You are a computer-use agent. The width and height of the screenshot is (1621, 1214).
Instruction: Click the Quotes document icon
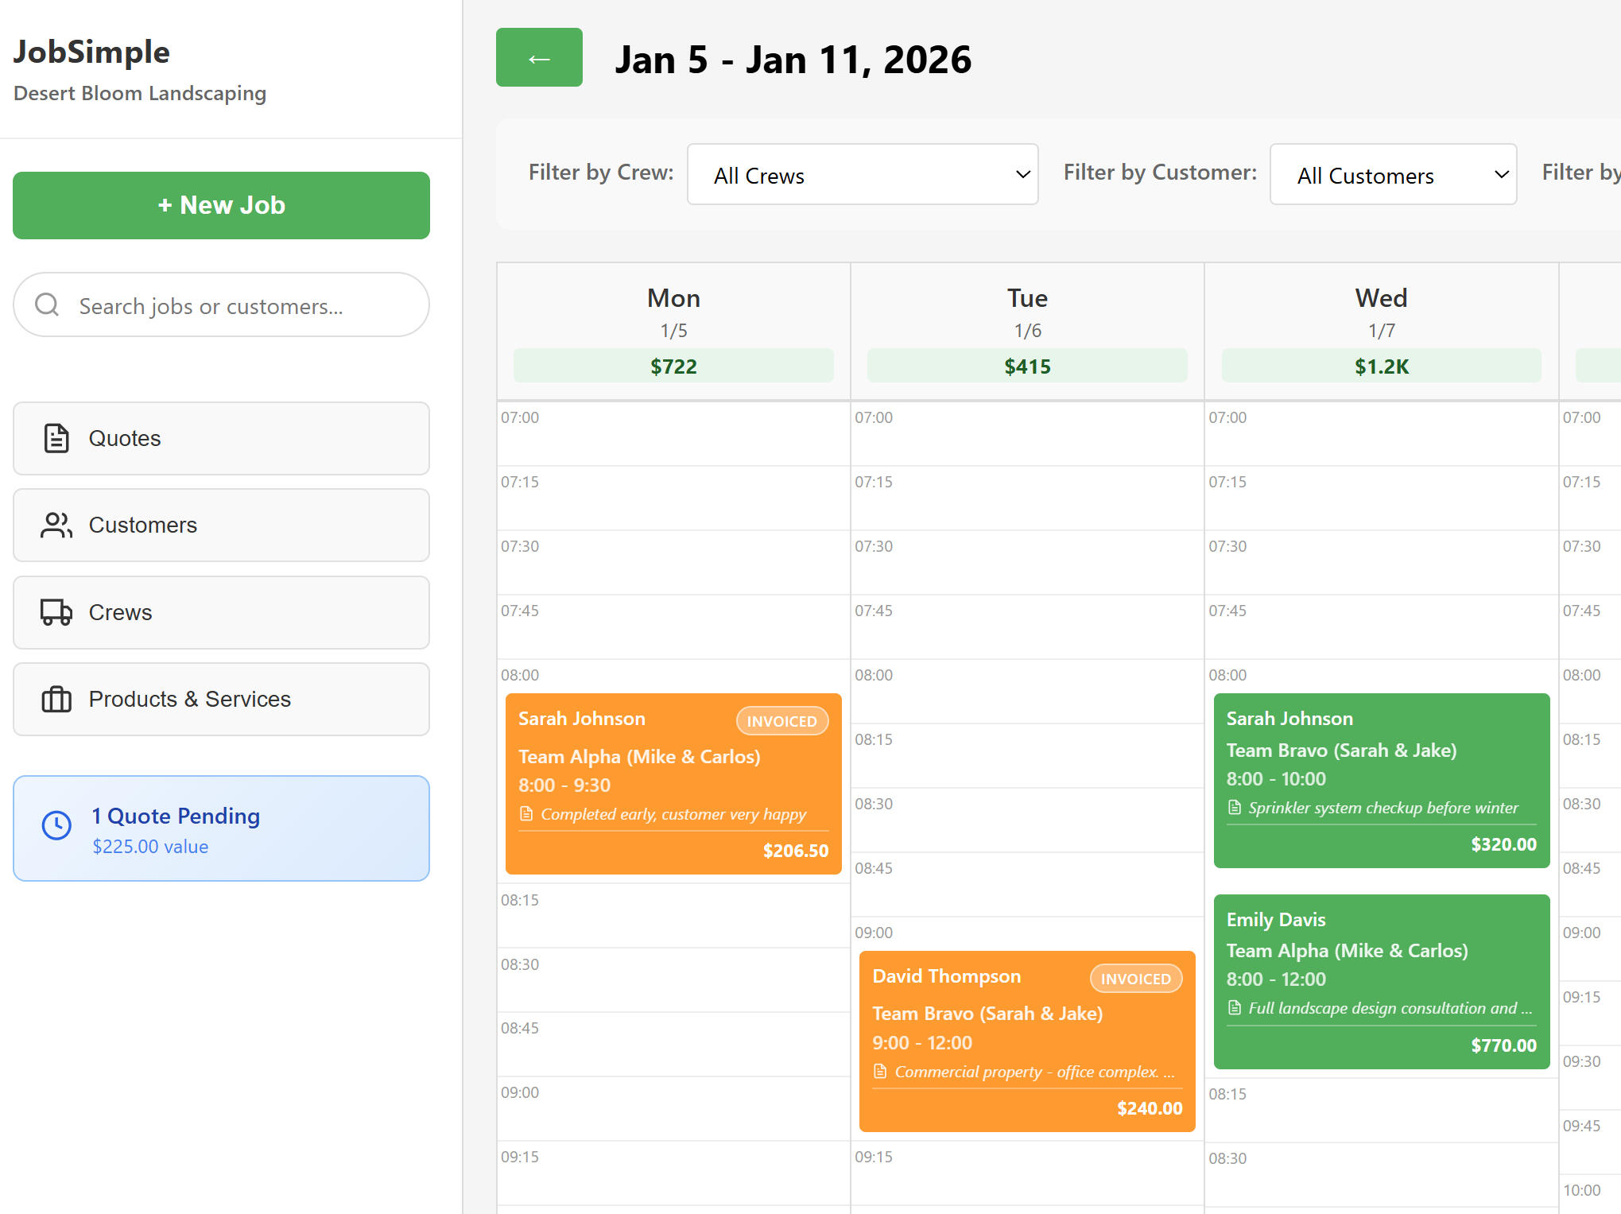click(56, 438)
